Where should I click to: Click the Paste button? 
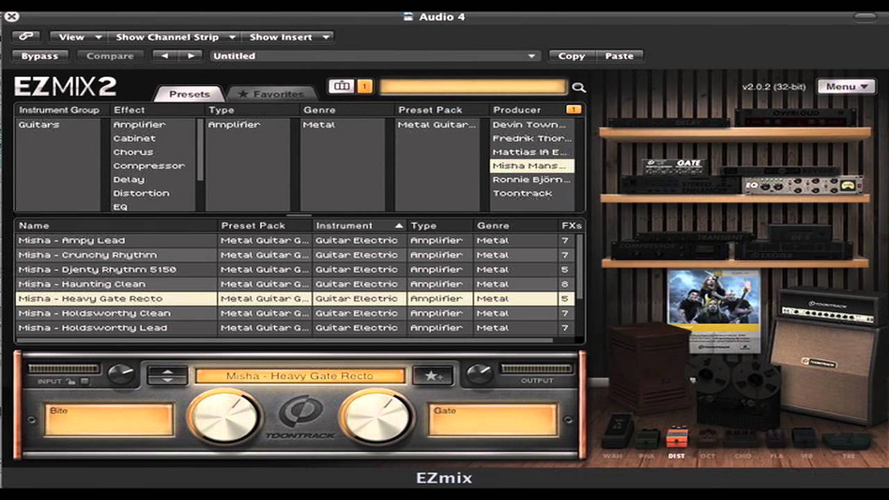tap(619, 56)
